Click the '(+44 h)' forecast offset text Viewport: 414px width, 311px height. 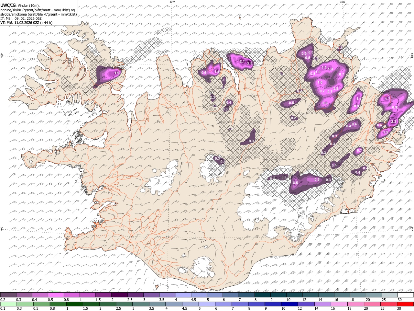pyautogui.click(x=46, y=23)
